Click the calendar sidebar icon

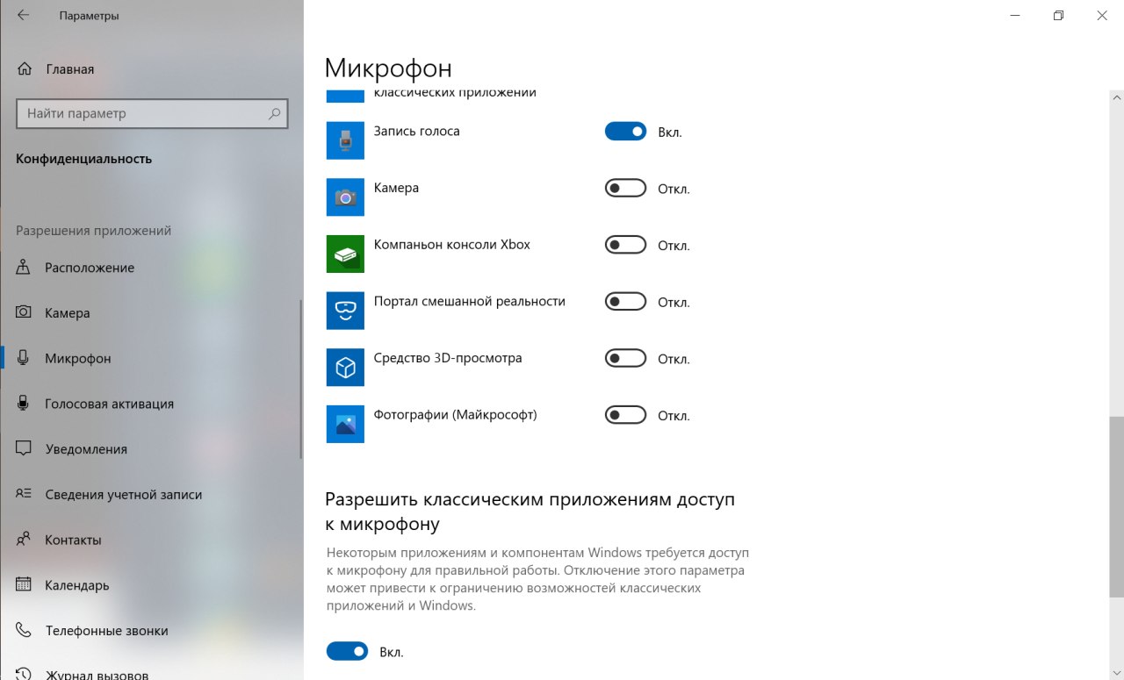(x=24, y=584)
